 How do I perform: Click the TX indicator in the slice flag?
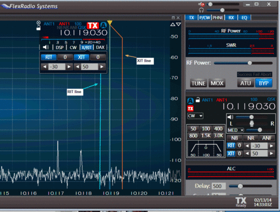coord(93,26)
